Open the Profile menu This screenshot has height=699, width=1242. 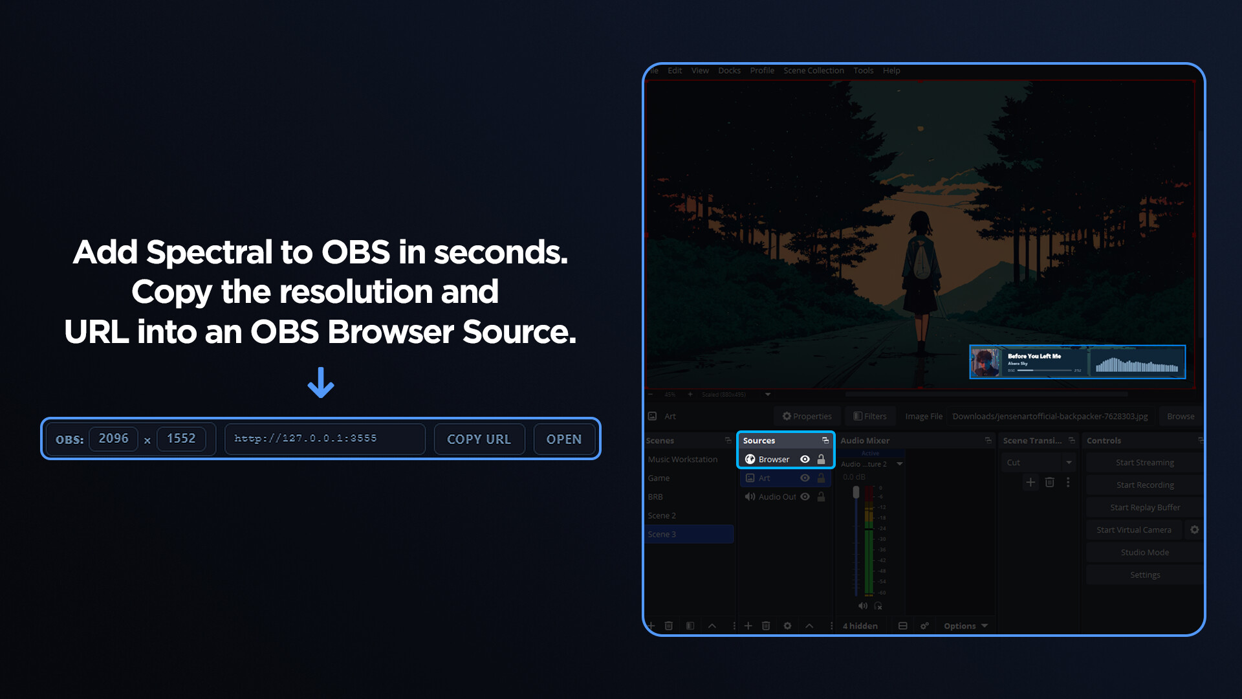pyautogui.click(x=762, y=71)
